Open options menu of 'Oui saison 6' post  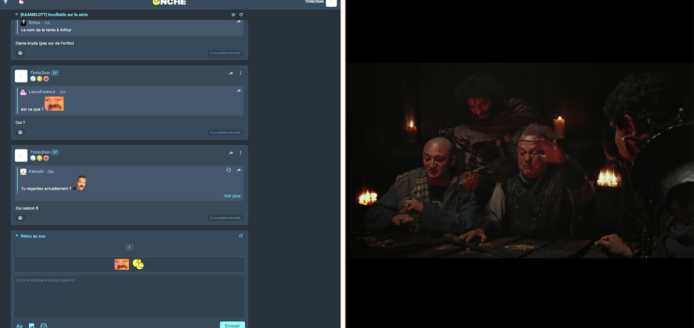241,153
